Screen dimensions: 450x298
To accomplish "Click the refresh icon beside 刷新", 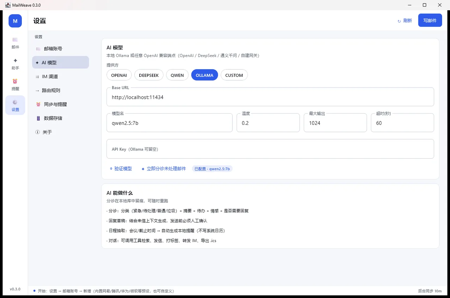I will 399,21.
